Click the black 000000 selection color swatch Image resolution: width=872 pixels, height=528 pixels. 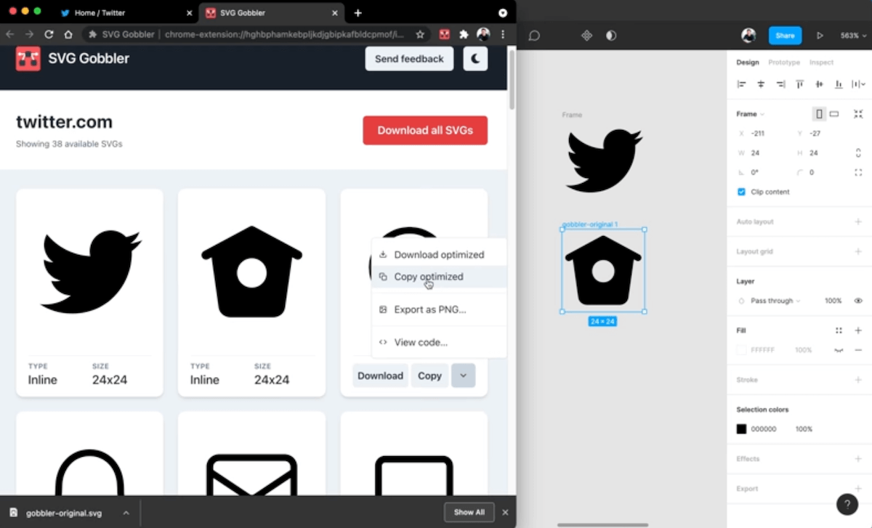click(x=741, y=429)
